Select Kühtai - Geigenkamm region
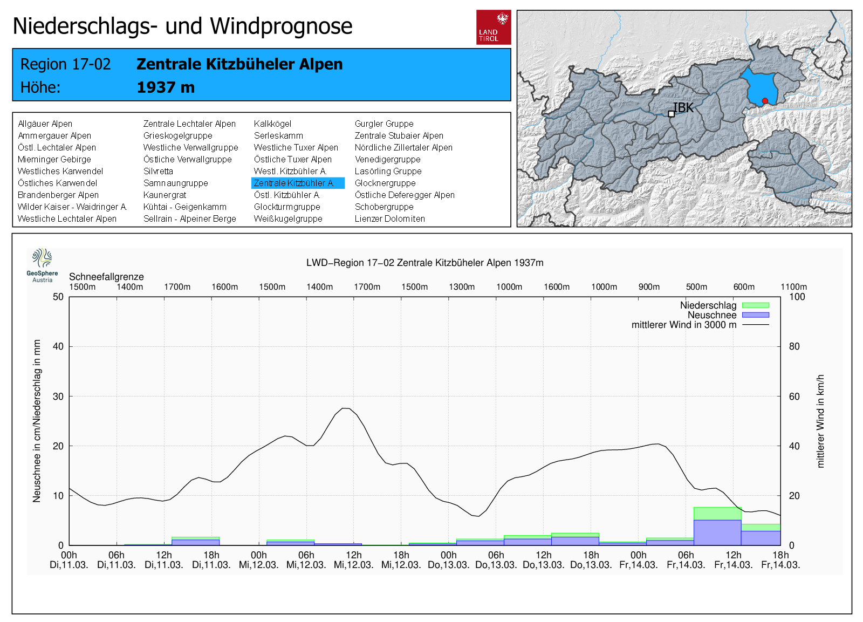The height and width of the screenshot is (622, 863). pyautogui.click(x=184, y=207)
